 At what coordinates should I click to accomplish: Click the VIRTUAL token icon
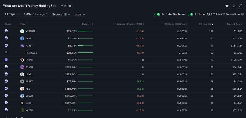click(22, 31)
